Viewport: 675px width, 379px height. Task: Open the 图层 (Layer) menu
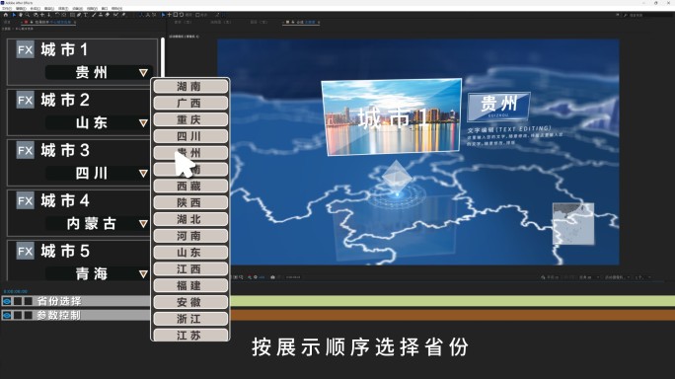49,8
